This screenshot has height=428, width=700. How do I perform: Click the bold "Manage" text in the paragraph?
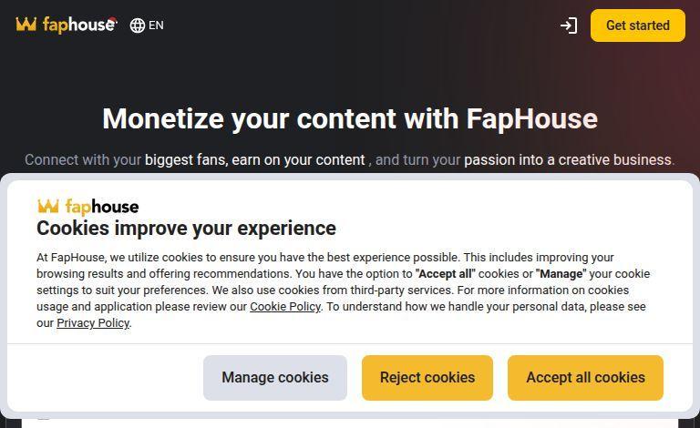click(561, 274)
